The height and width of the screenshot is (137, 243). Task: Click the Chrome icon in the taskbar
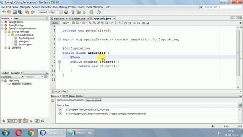[31, 133]
